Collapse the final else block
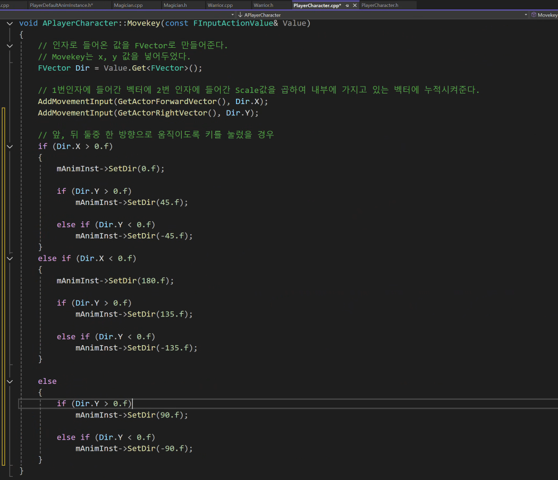The image size is (558, 480). [10, 382]
